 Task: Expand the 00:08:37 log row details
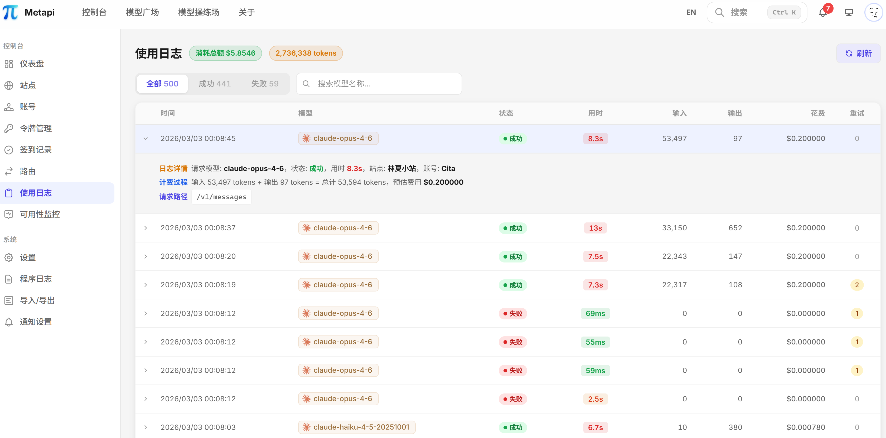coord(145,228)
